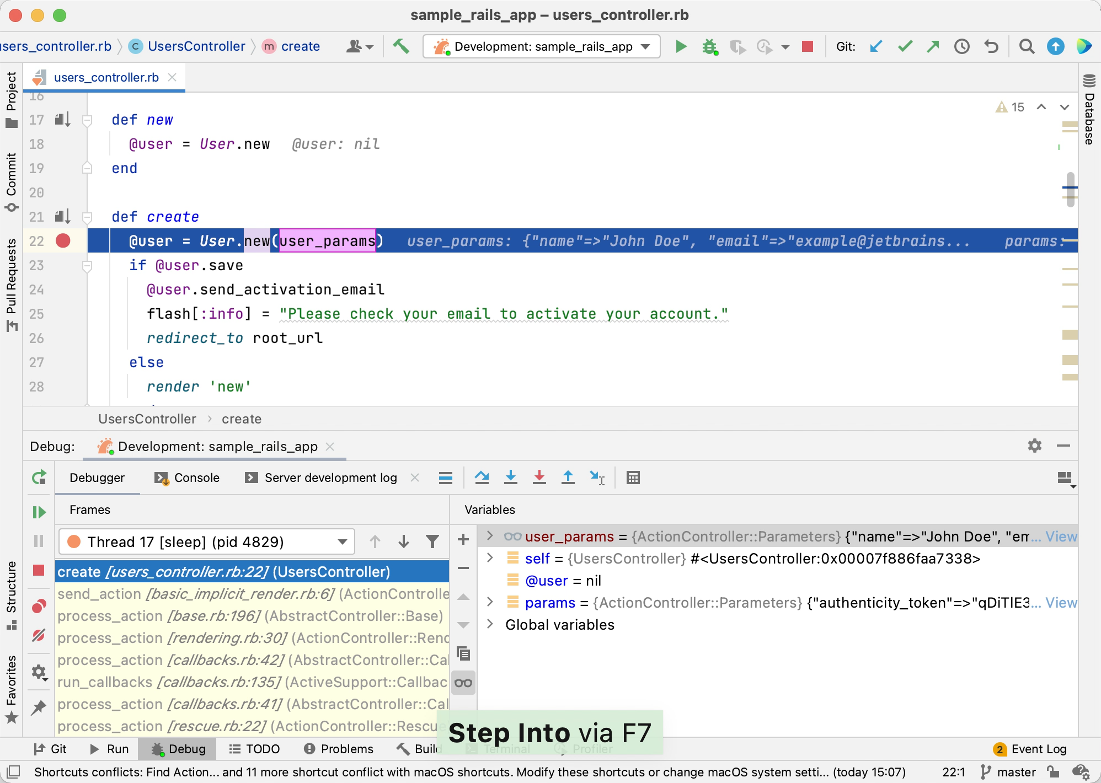Click View link for user_params value
This screenshot has width=1101, height=783.
click(x=1061, y=537)
